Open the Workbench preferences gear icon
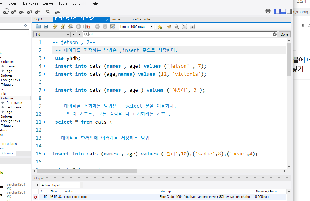This screenshot has width=310, height=201. click(268, 11)
